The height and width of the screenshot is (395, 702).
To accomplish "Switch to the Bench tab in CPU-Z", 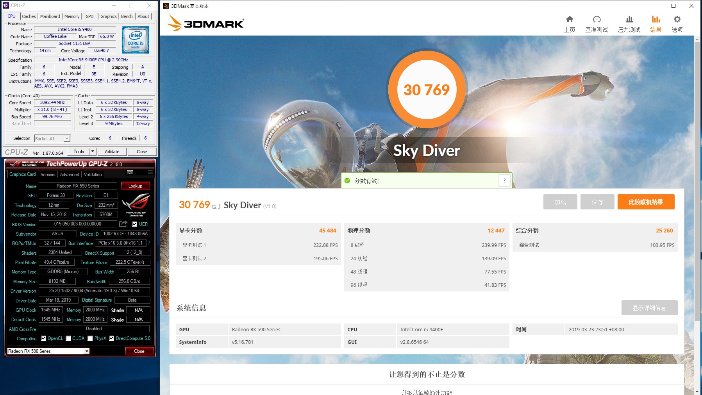I will pyautogui.click(x=127, y=16).
